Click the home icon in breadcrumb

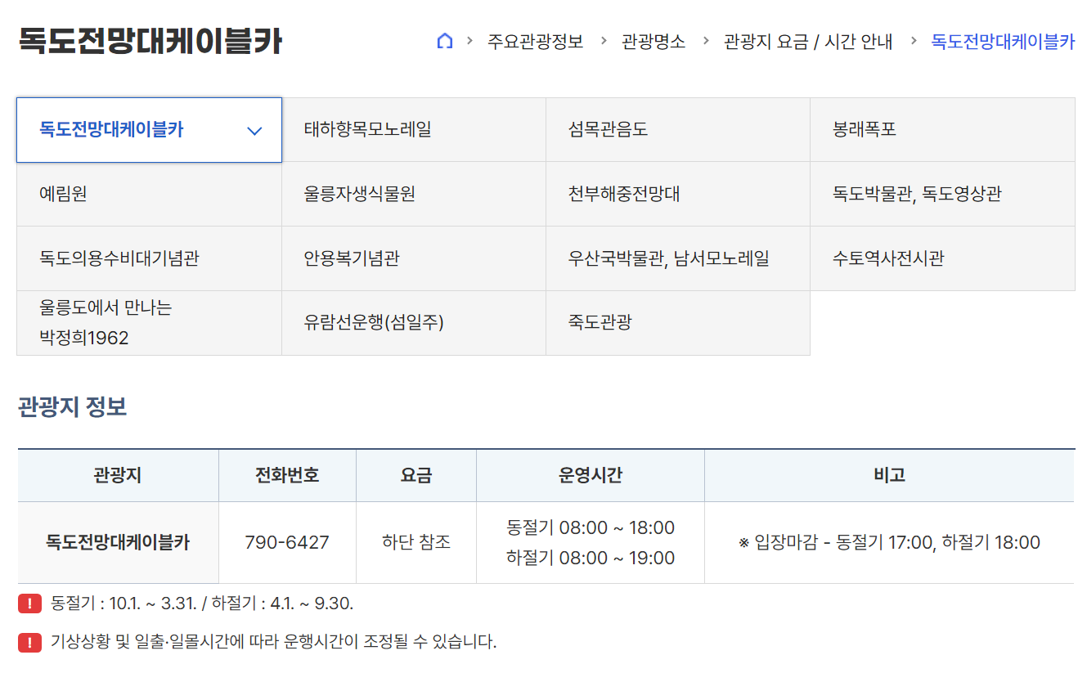point(445,41)
